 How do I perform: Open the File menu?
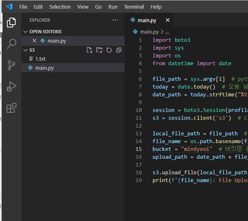pos(23,7)
